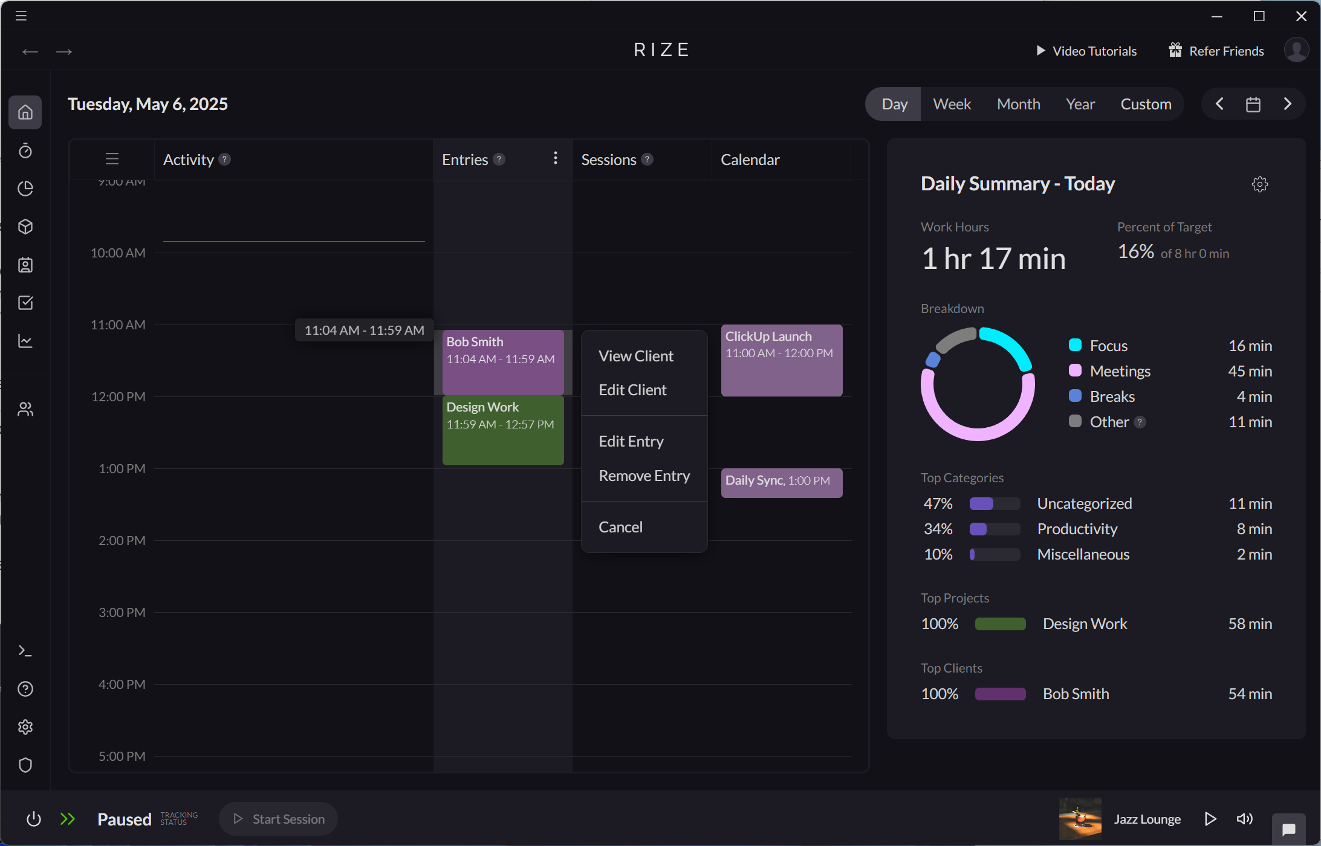Screen dimensions: 1321x846
Task: Click the Meetings color swatch in Breakdown legend
Action: pos(1074,370)
